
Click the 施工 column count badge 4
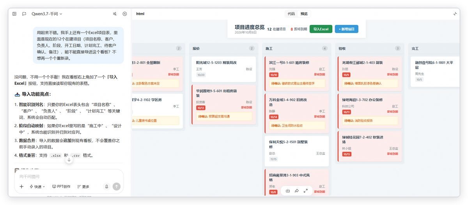point(324,49)
